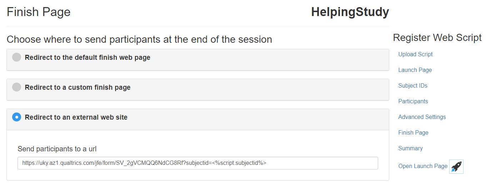The image size is (486, 188).
Task: Expand the 'Redirect to a custom finish page' label
Action: 77,87
